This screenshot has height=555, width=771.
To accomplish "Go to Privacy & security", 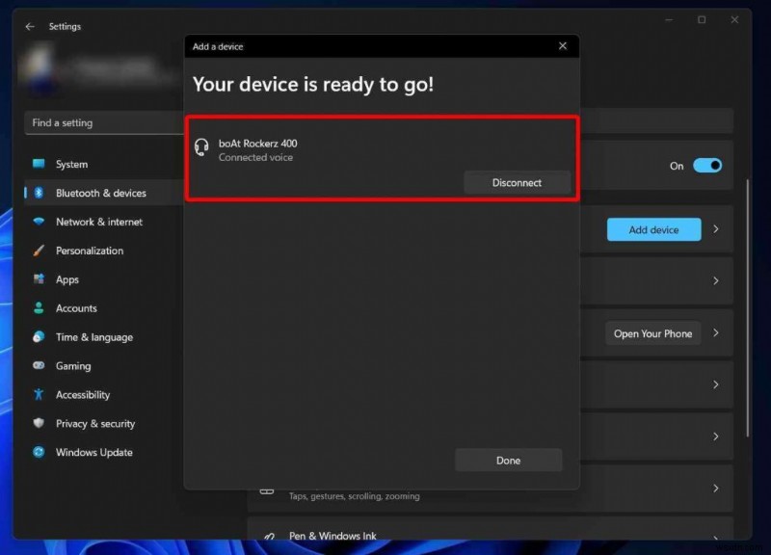I will point(103,423).
